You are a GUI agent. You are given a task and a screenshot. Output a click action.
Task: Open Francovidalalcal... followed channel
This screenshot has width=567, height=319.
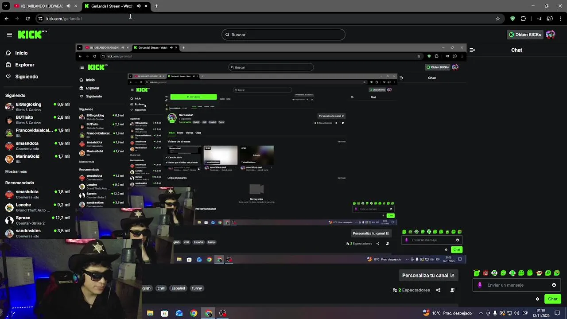(38, 132)
